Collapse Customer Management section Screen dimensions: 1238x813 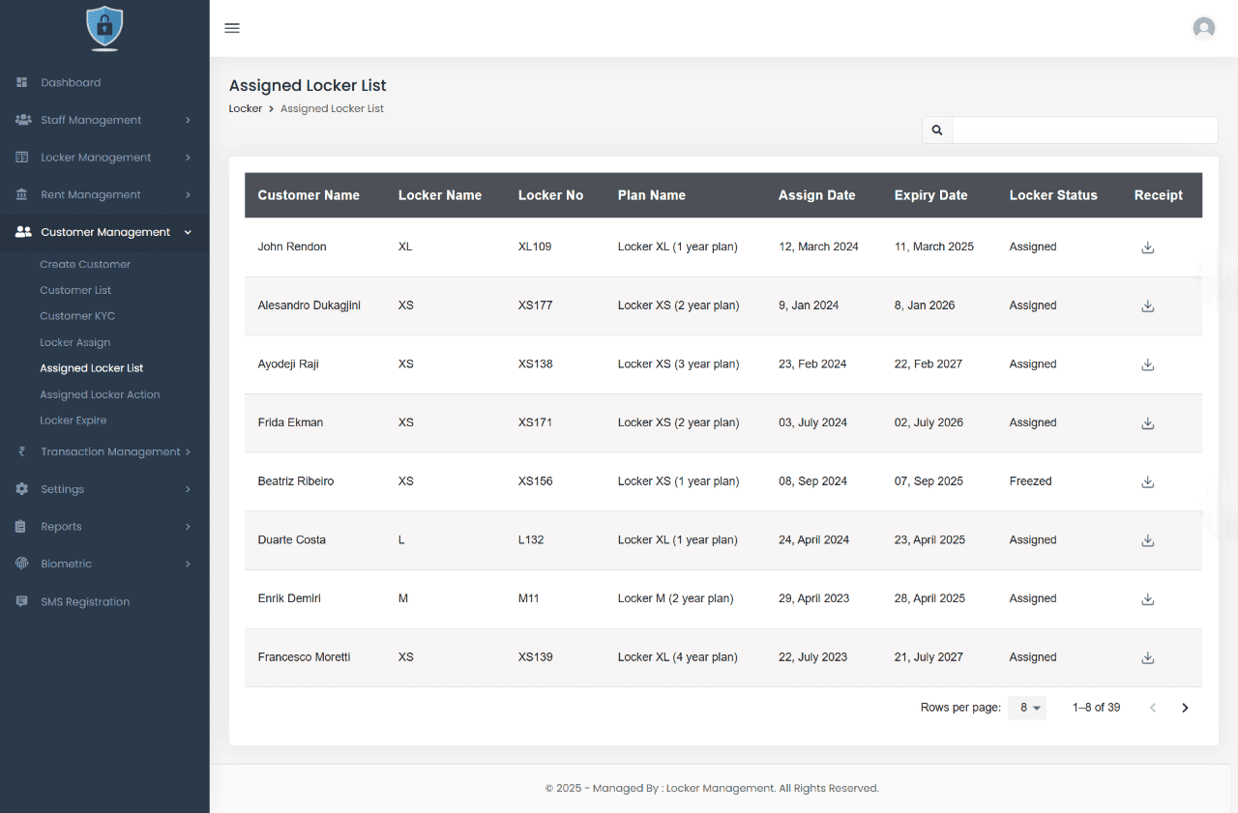click(104, 232)
